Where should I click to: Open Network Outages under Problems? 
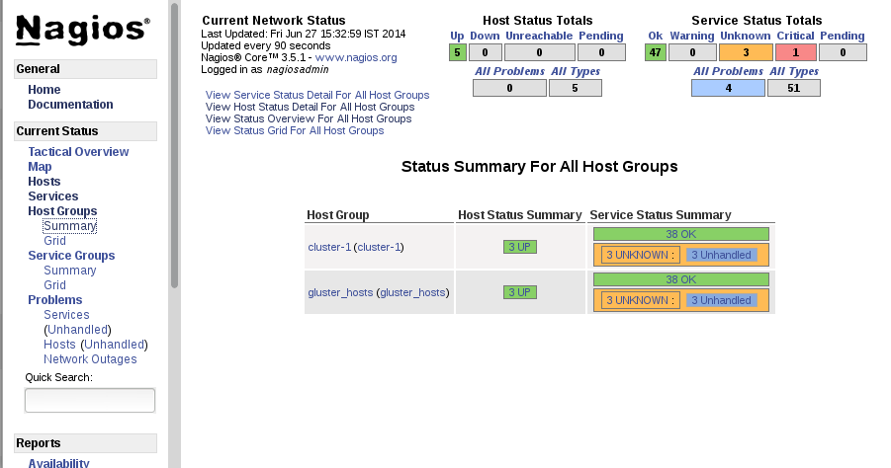coord(90,359)
